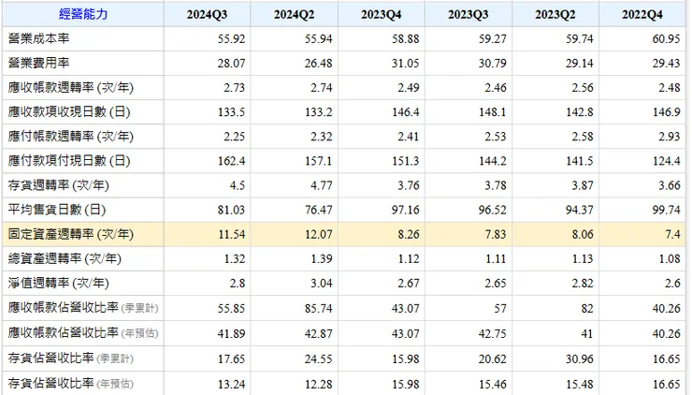Click the value 31.05 in 營業費用率
This screenshot has width=692, height=395.
click(405, 64)
